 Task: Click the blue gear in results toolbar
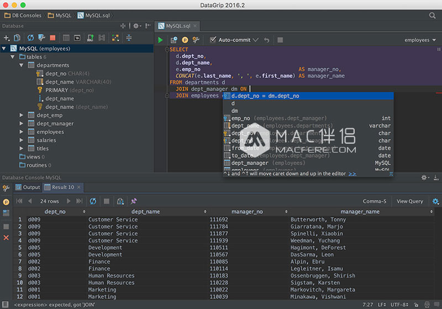click(x=435, y=201)
